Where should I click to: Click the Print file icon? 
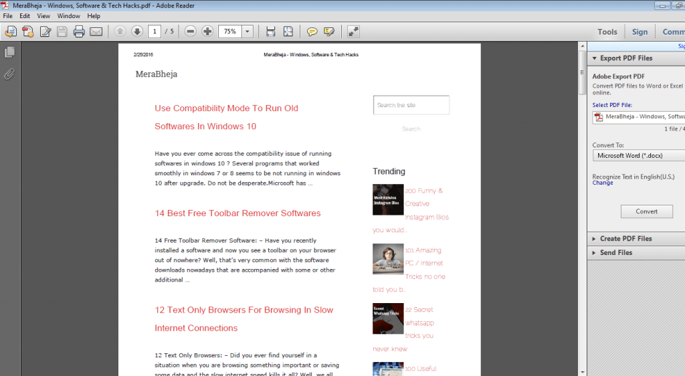point(79,31)
